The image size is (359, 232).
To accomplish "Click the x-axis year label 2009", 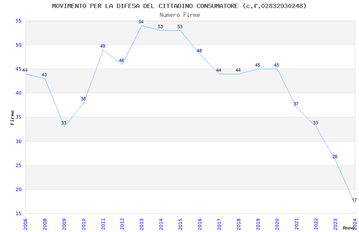I will point(64,224).
